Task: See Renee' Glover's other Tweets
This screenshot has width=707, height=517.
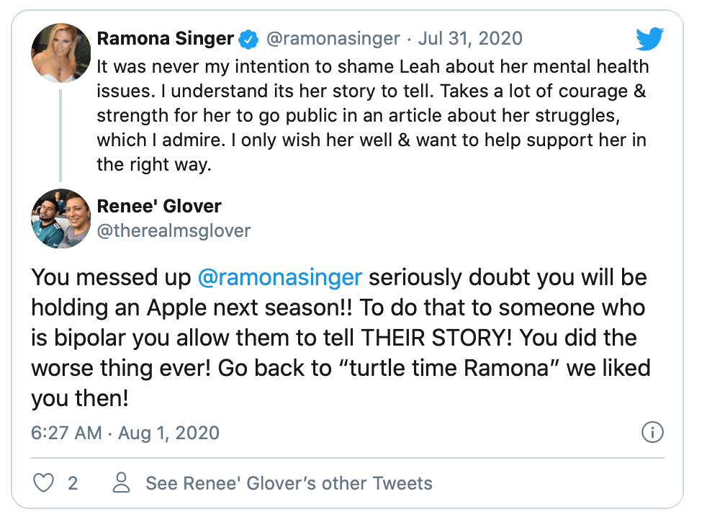Action: coord(289,482)
